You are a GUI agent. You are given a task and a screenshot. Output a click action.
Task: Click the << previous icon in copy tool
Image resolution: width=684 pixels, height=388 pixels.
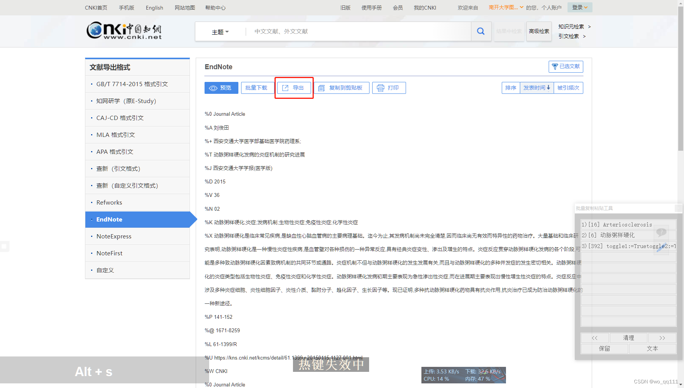tap(594, 338)
